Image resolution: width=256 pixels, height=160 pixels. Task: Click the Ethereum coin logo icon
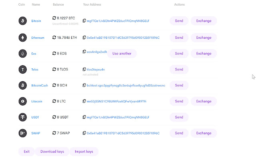(22, 37)
